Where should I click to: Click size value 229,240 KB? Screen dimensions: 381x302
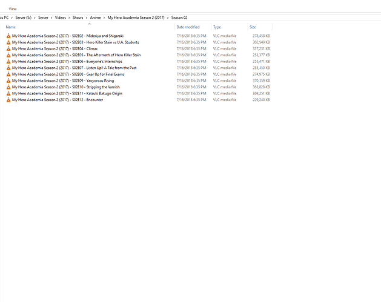(x=261, y=100)
